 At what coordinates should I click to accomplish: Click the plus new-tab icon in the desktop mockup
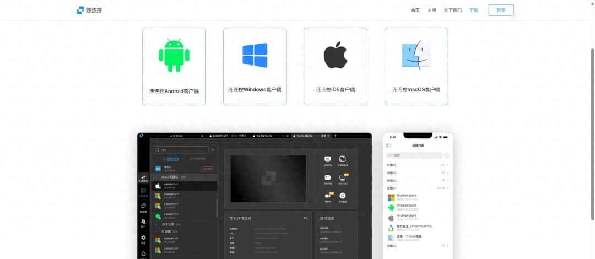click(335, 136)
